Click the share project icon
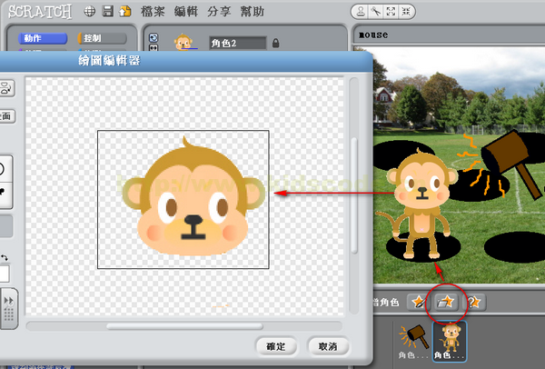Screen dimensions: 545x369 pyautogui.click(x=124, y=12)
